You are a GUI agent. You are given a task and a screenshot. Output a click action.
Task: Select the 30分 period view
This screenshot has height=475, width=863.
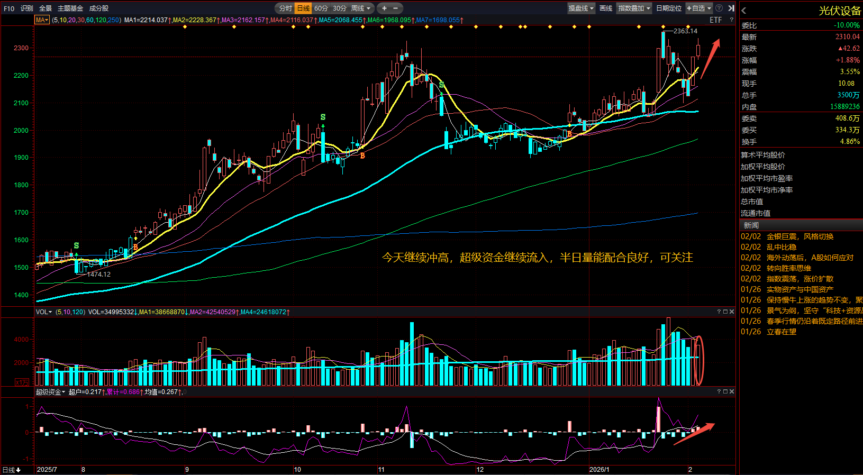pyautogui.click(x=339, y=8)
